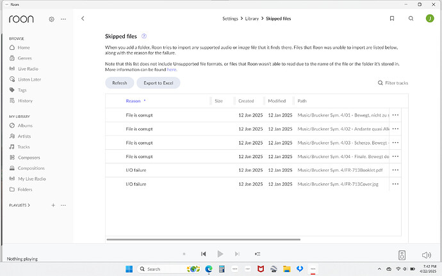442x276 pixels.
Task: Sort by the Created column header
Action: point(246,101)
